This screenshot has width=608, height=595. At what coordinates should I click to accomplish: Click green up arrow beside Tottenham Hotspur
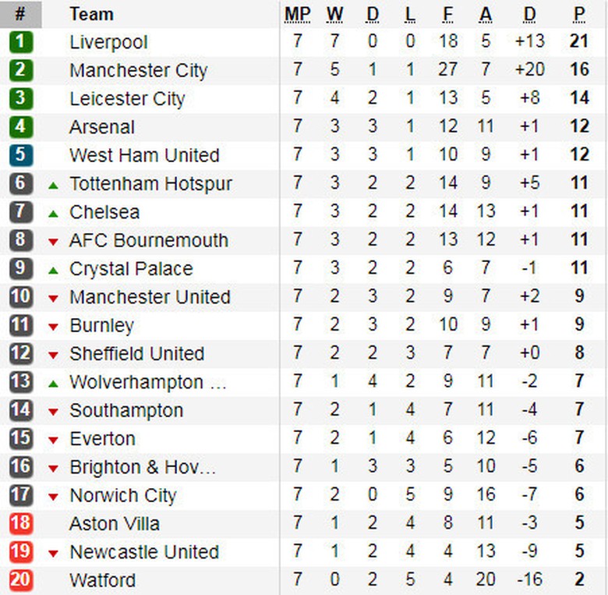click(53, 185)
